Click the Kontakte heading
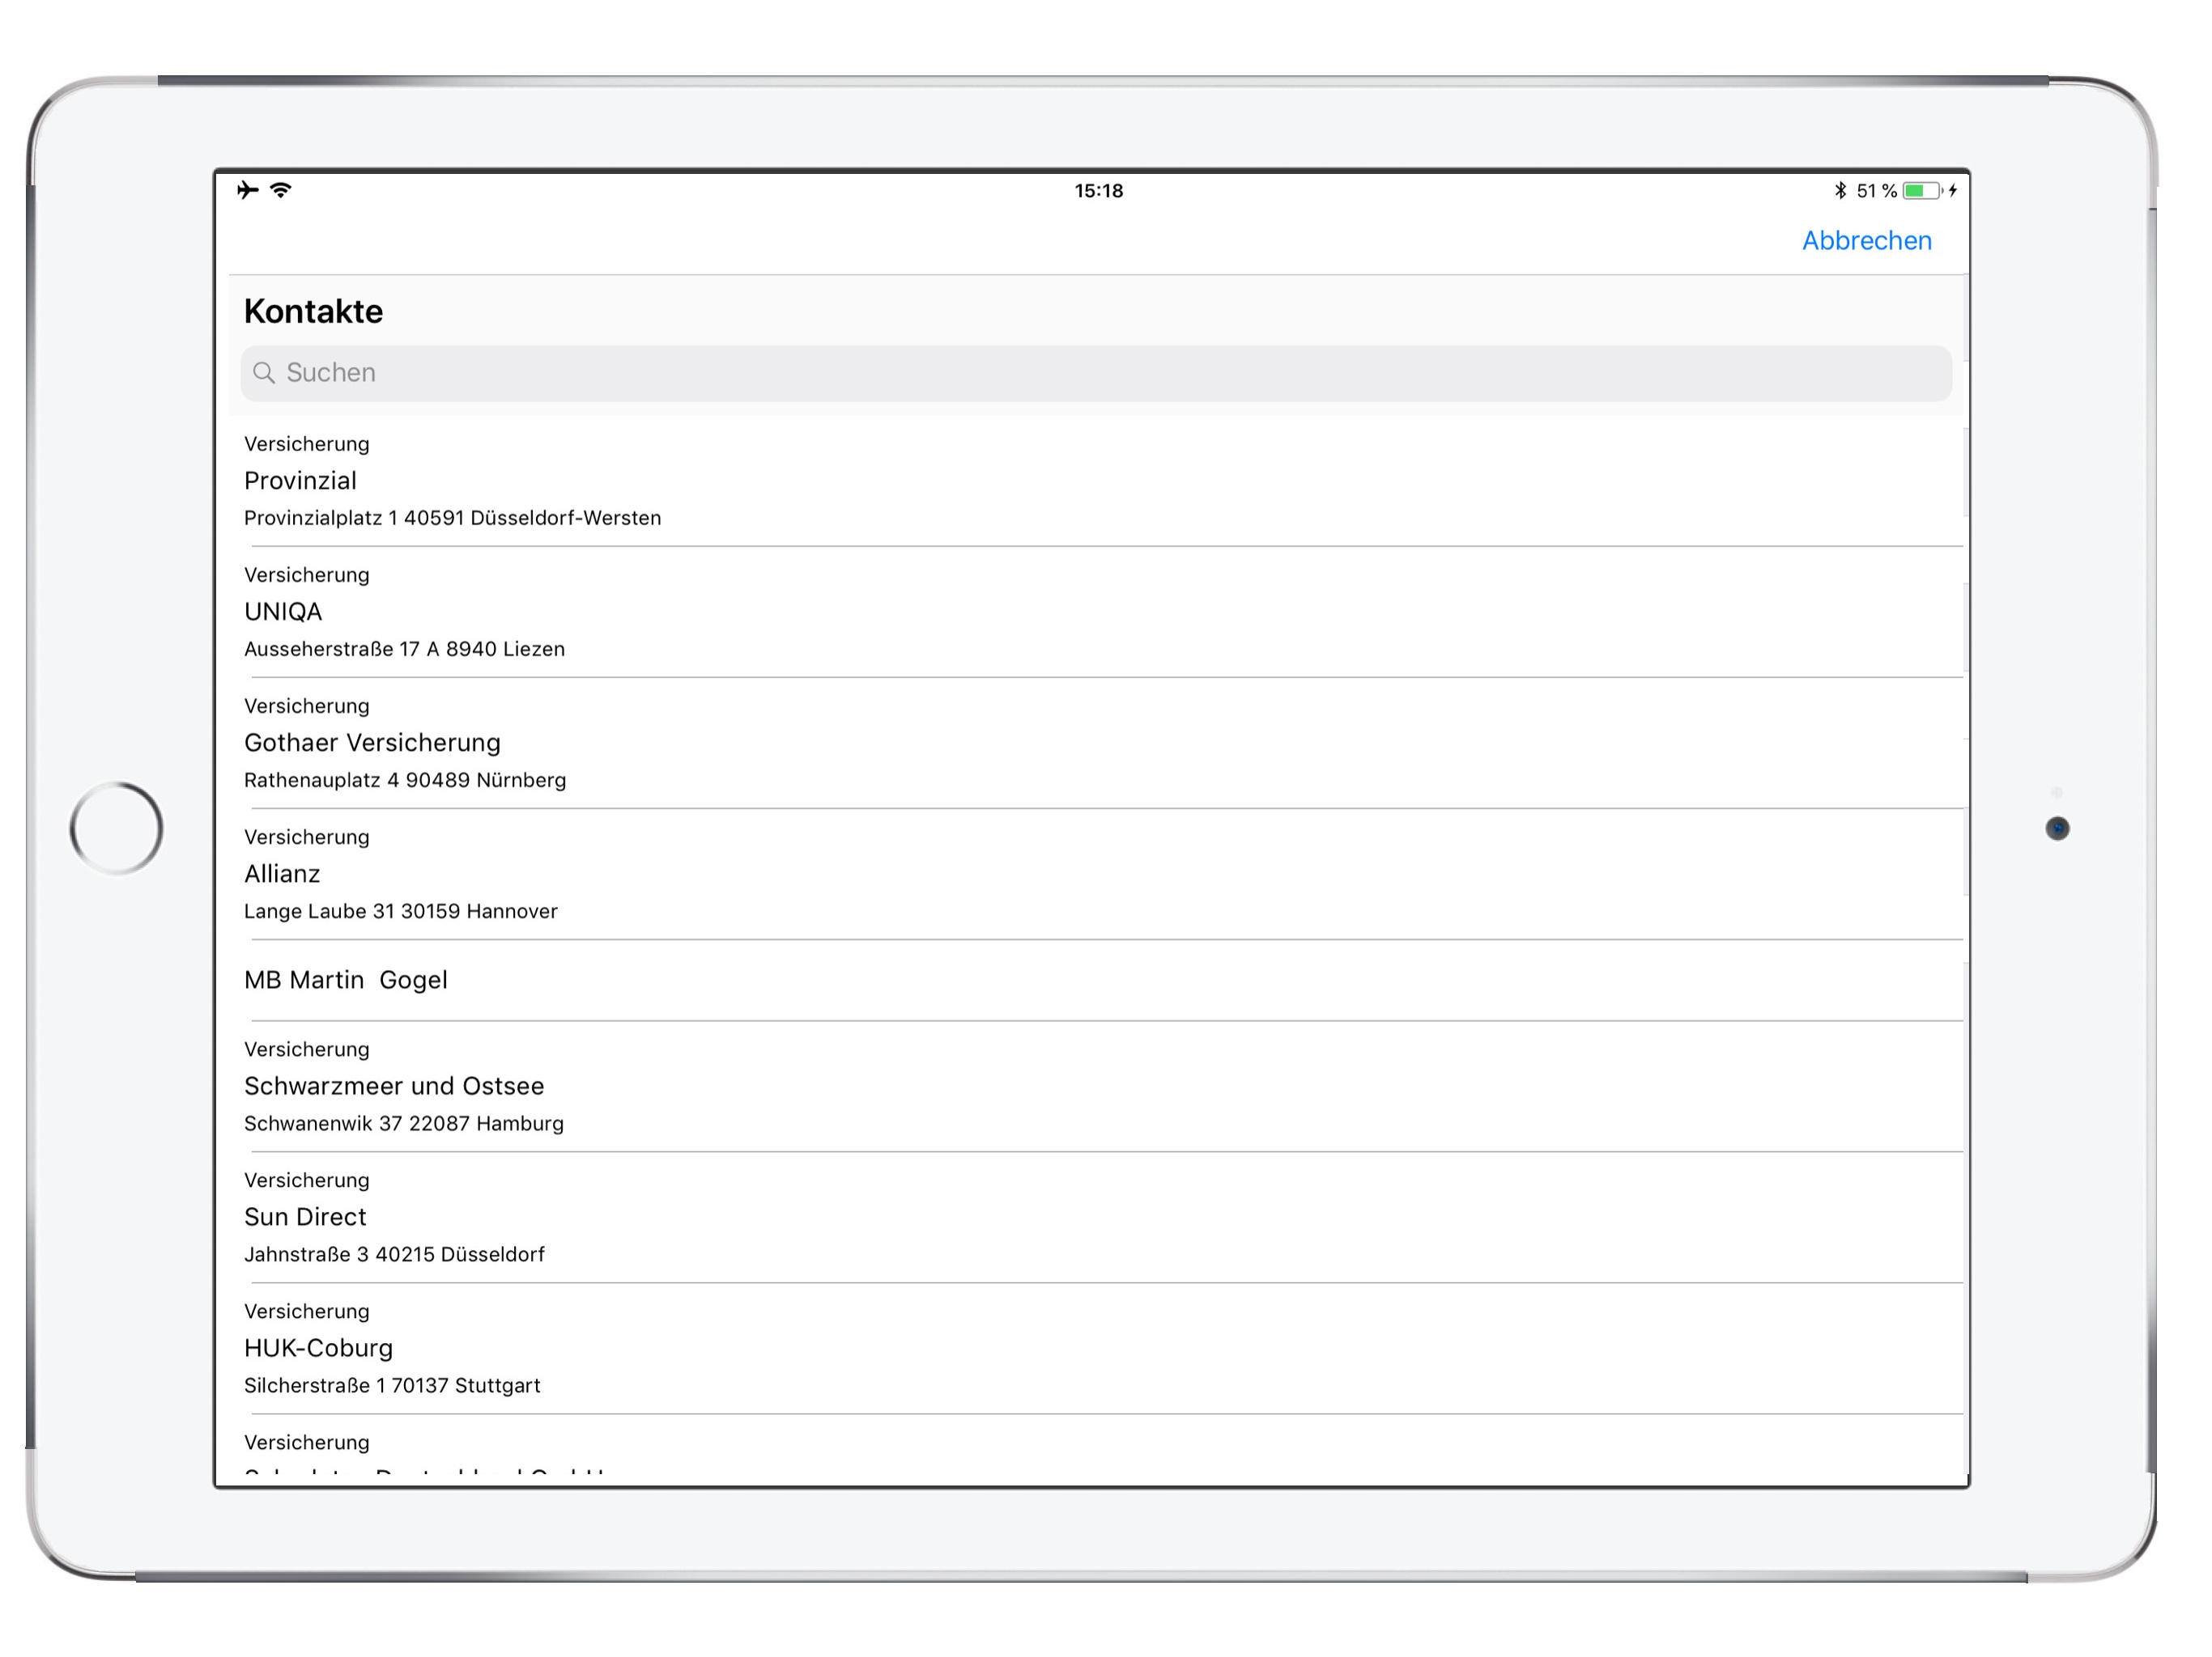2212x1657 pixels. point(313,311)
